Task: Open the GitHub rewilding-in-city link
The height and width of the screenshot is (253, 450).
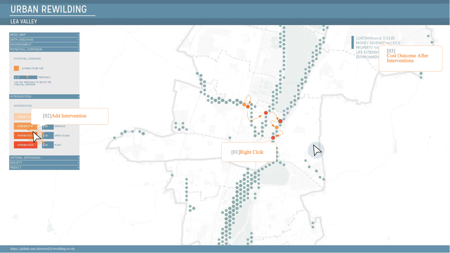Action: (43, 249)
